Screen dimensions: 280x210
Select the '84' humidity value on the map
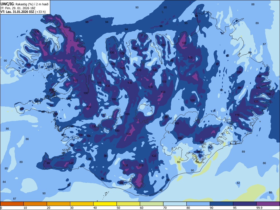4,182
